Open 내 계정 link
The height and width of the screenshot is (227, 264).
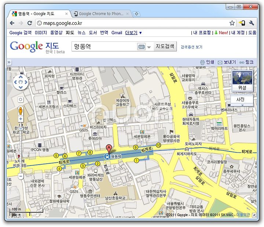238,33
